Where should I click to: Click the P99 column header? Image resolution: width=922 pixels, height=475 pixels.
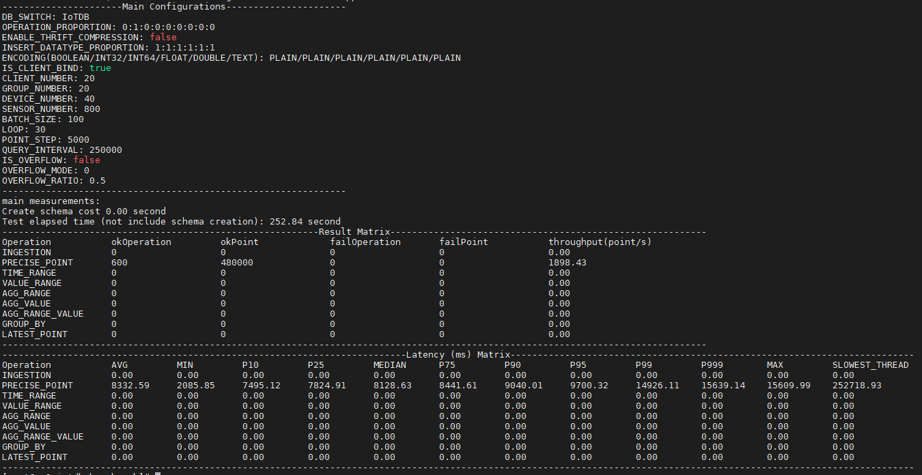pos(644,365)
